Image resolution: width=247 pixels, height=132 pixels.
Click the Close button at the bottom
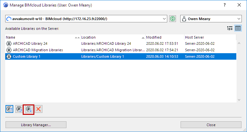[x=211, y=125]
